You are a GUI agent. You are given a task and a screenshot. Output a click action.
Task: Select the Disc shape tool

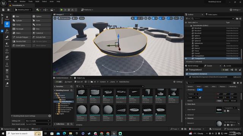[41, 29]
